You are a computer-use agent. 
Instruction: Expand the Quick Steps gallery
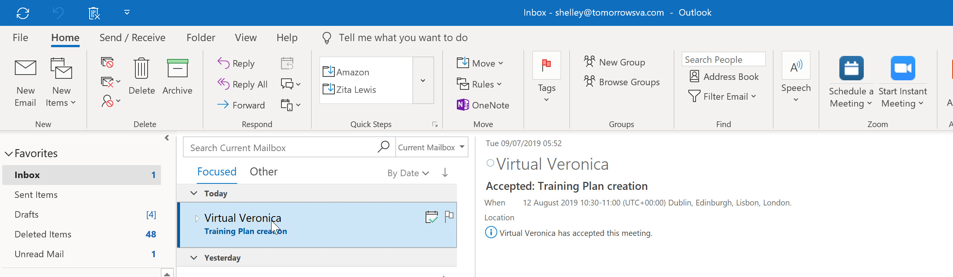click(x=423, y=80)
